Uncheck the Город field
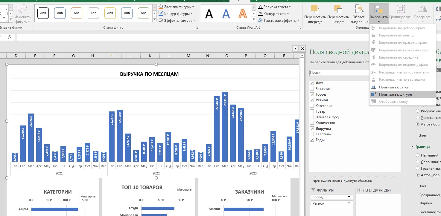Viewport: 441px width, 216px height. pyautogui.click(x=312, y=94)
